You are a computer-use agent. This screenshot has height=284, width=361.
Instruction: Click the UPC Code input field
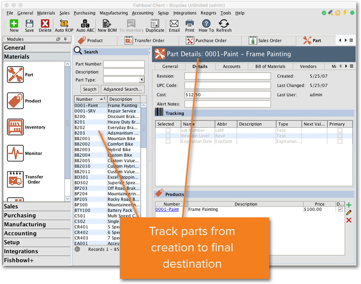[x=227, y=85]
